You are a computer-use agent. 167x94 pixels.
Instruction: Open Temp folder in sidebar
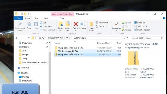click(25, 58)
